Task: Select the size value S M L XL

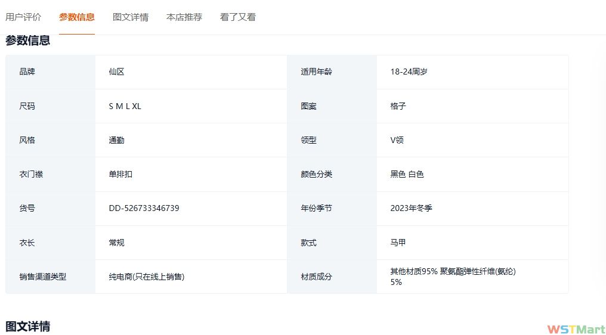Action: coord(125,106)
